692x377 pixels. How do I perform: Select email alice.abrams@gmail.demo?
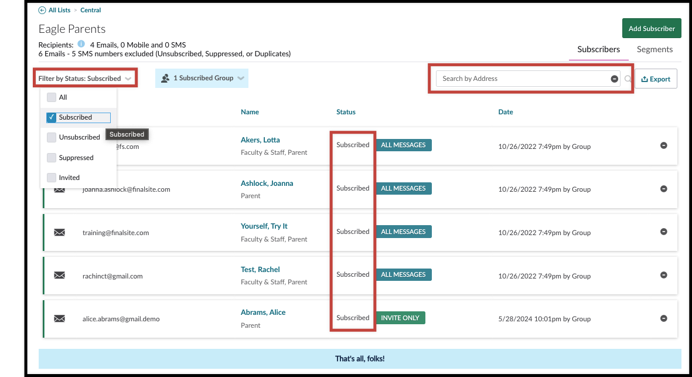point(121,319)
